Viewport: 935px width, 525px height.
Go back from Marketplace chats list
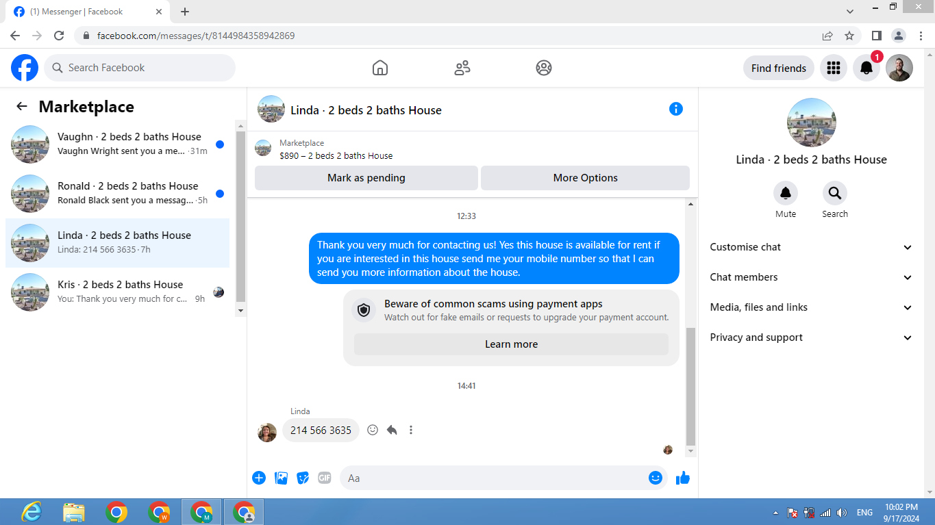(x=22, y=106)
